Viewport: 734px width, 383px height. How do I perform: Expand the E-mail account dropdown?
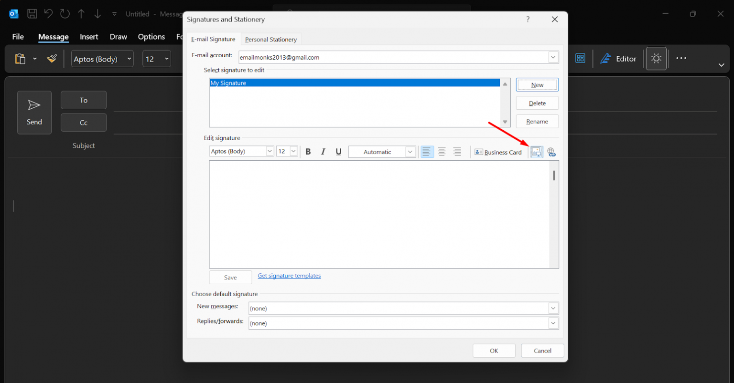point(553,57)
